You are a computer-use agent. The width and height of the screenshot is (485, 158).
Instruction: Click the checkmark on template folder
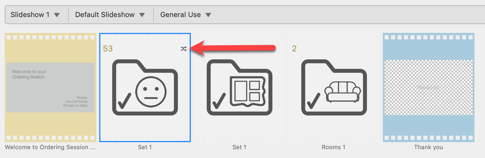(x=219, y=101)
